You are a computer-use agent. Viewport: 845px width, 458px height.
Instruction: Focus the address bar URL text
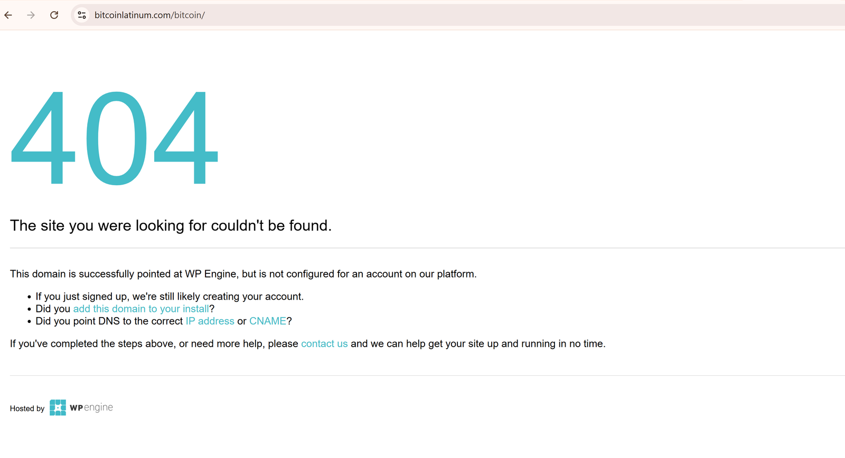149,15
